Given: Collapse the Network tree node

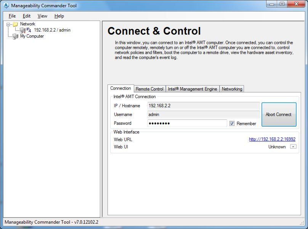Looking at the screenshot, I should coord(8,24).
